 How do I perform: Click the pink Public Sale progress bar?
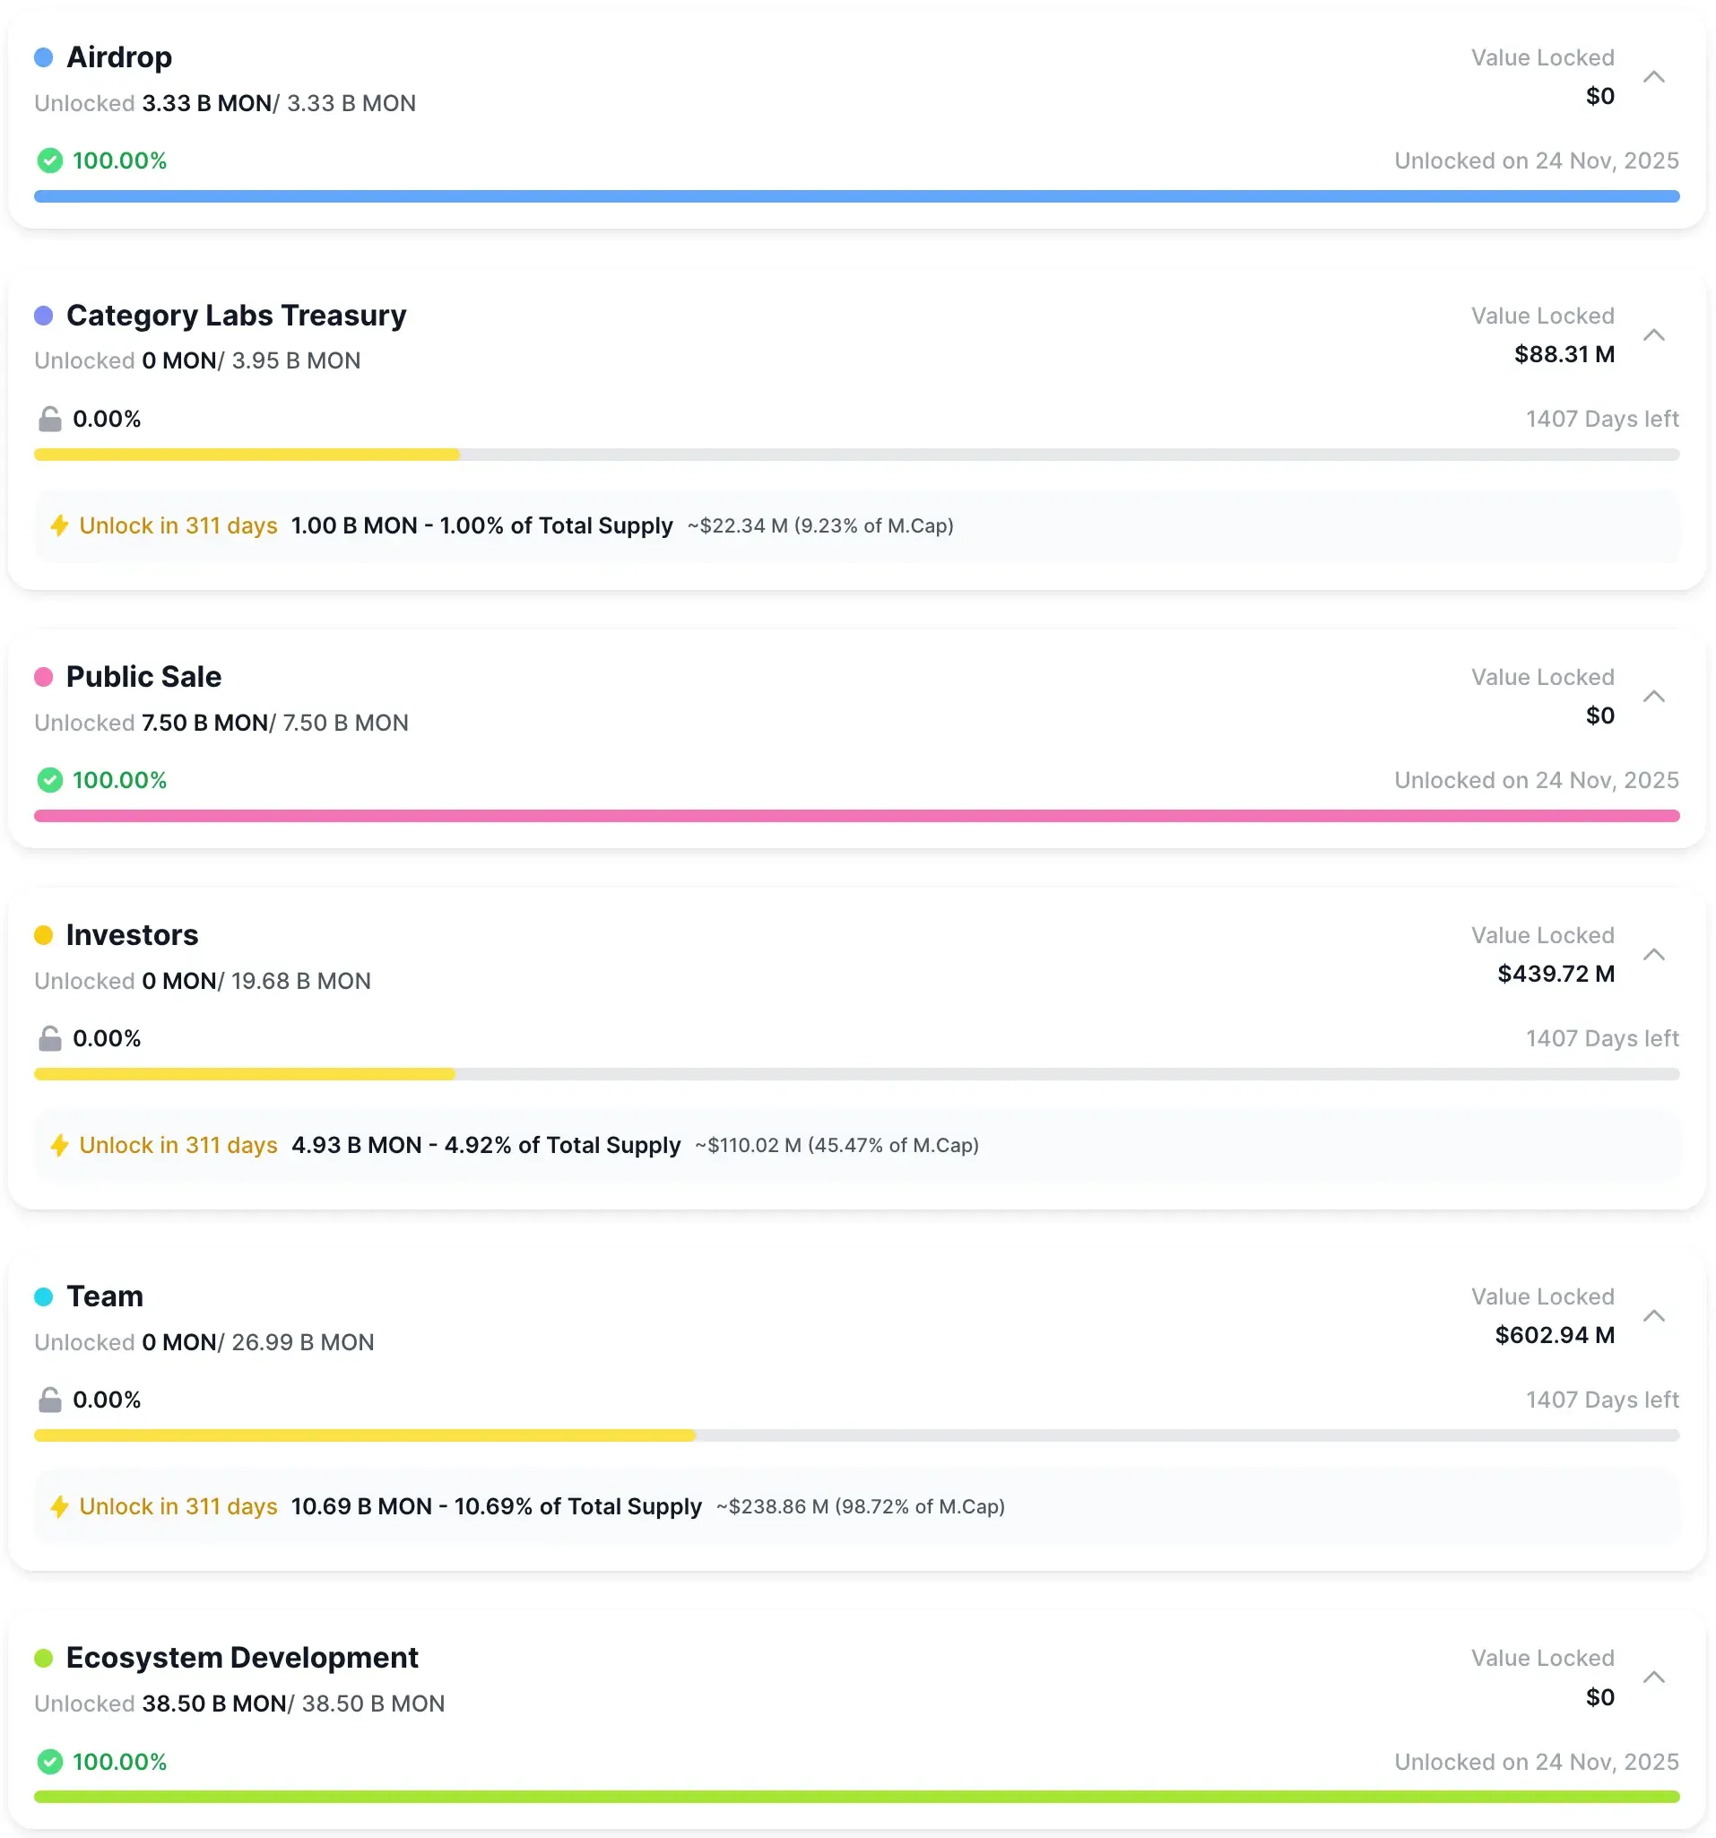[856, 817]
